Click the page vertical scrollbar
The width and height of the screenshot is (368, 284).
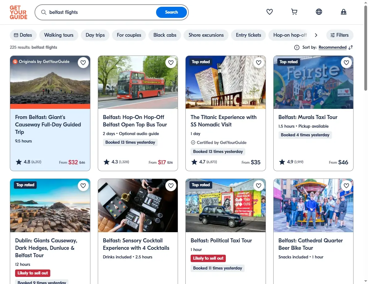pos(366,48)
